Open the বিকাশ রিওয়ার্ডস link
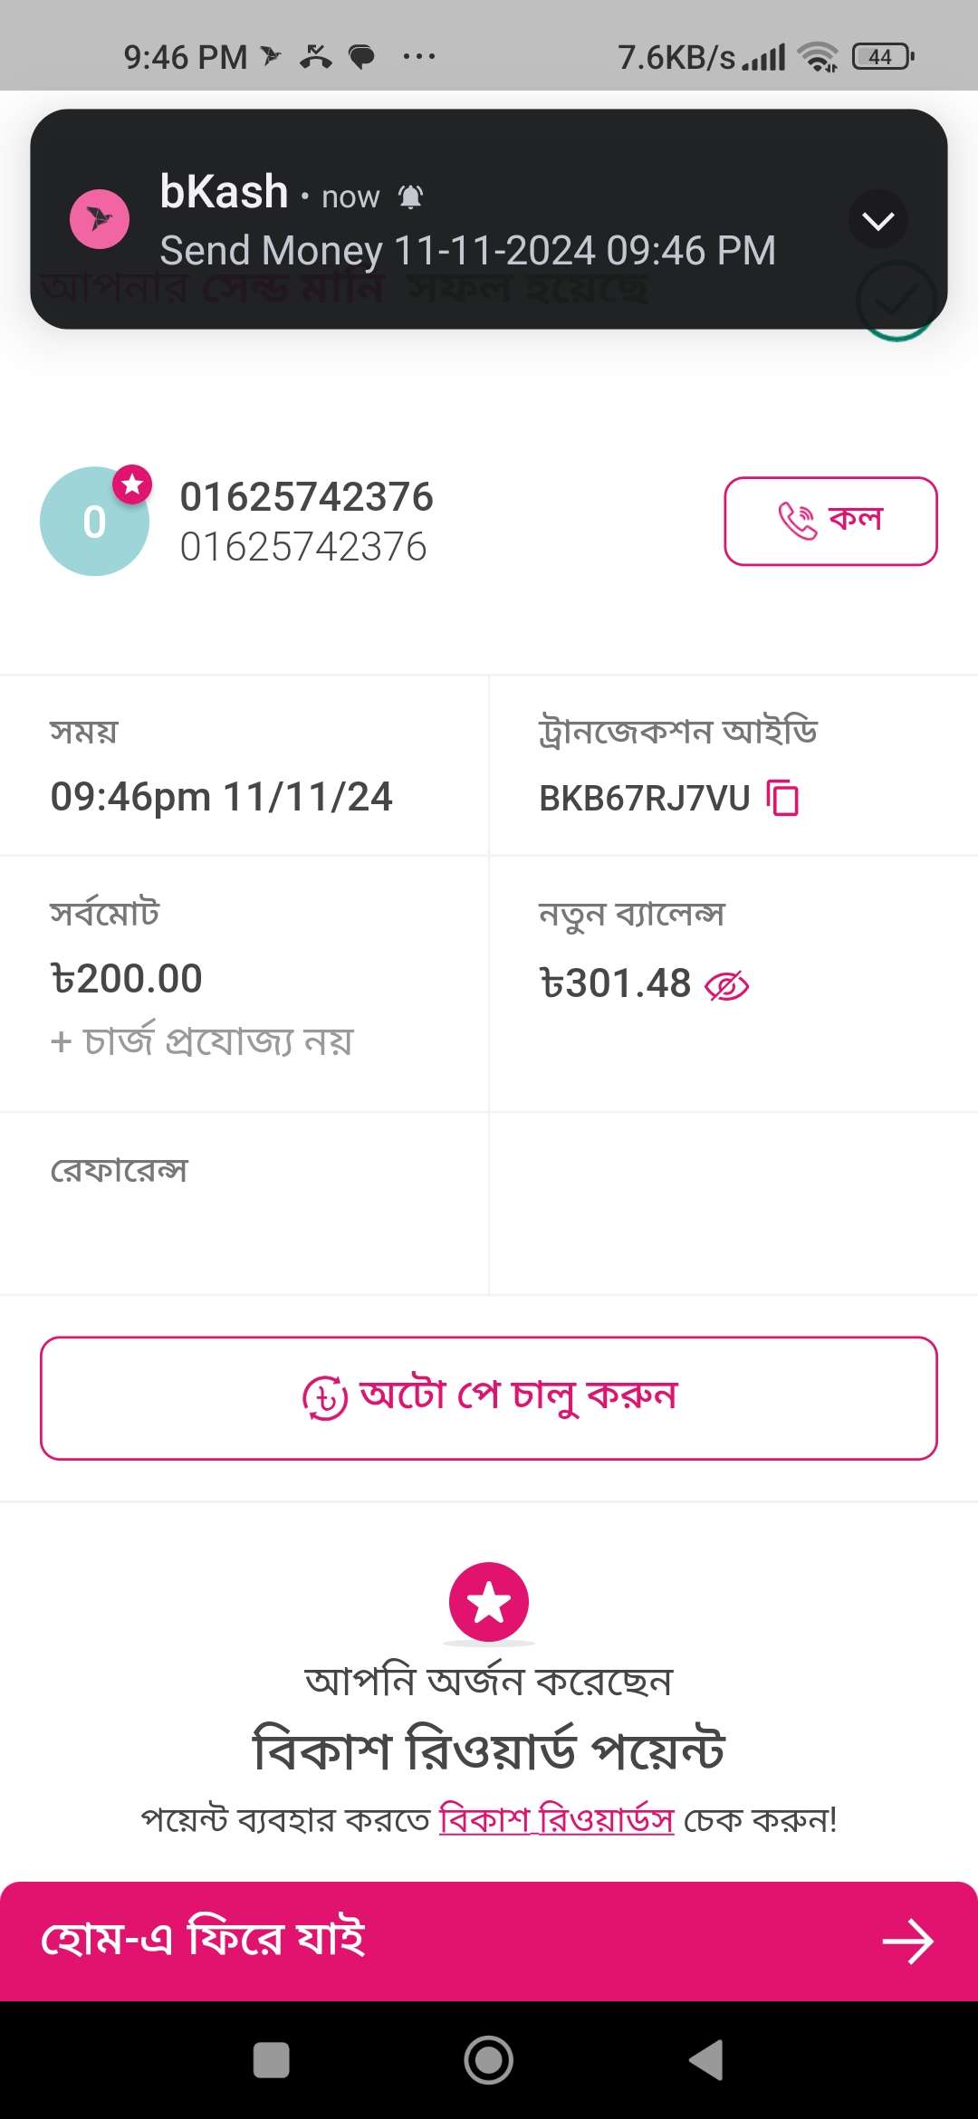978x2119 pixels. (557, 1818)
